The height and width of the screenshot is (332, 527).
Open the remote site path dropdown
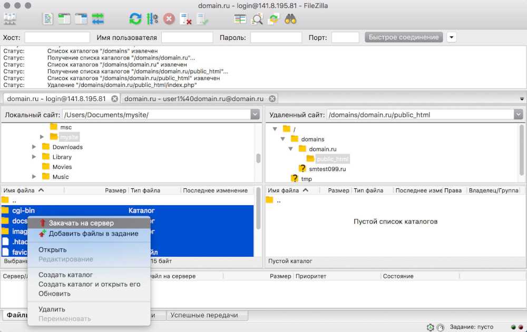coord(519,115)
